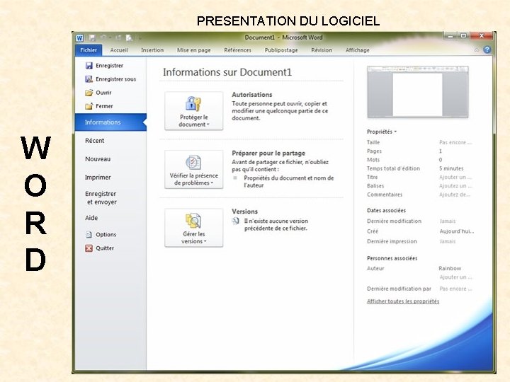Open the Mise en page tab
The height and width of the screenshot is (382, 510).
click(194, 50)
